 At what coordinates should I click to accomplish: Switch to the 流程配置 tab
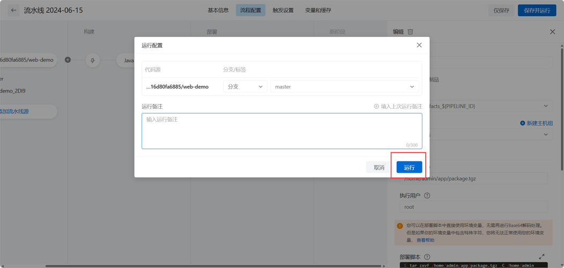251,10
